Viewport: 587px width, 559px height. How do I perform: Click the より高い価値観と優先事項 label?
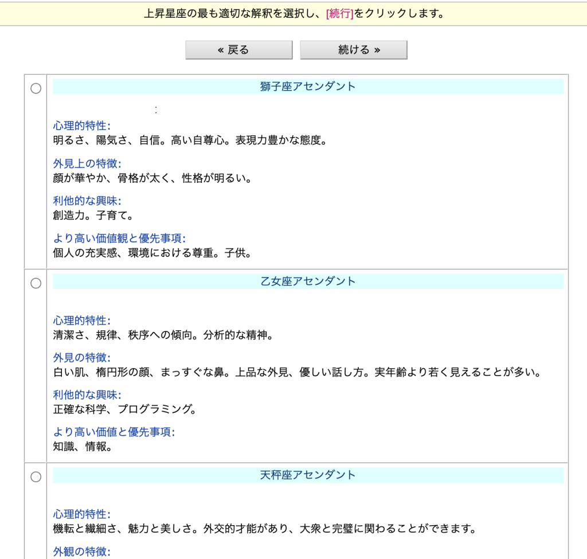pos(119,239)
